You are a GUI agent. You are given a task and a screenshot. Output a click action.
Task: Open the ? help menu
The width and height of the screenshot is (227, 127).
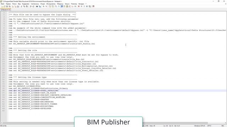[x=86, y=4]
